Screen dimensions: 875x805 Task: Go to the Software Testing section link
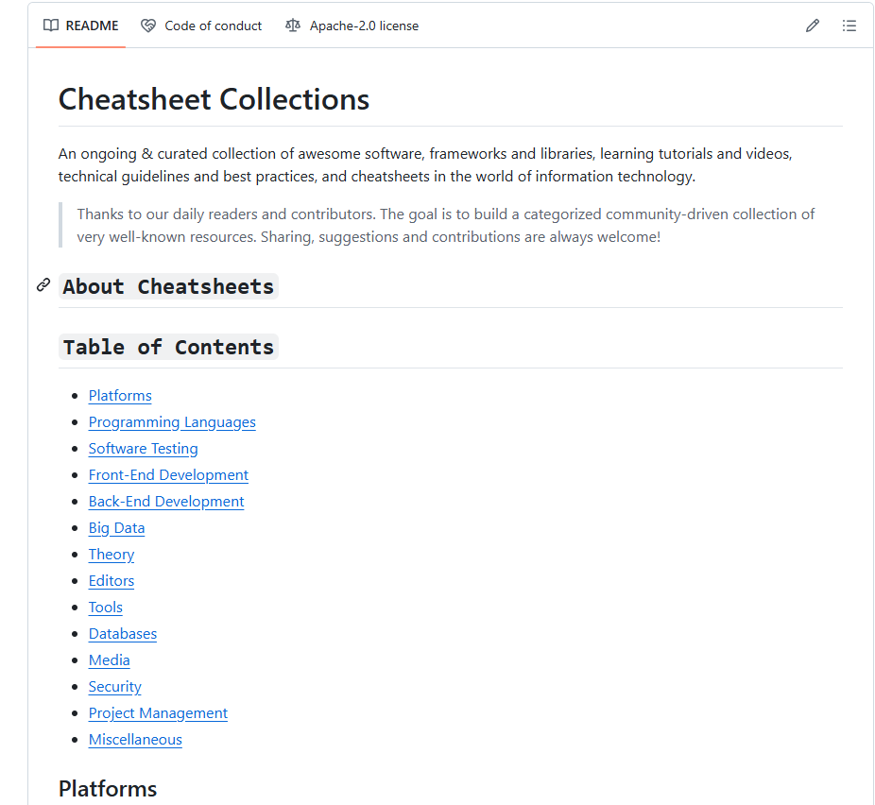coord(143,449)
